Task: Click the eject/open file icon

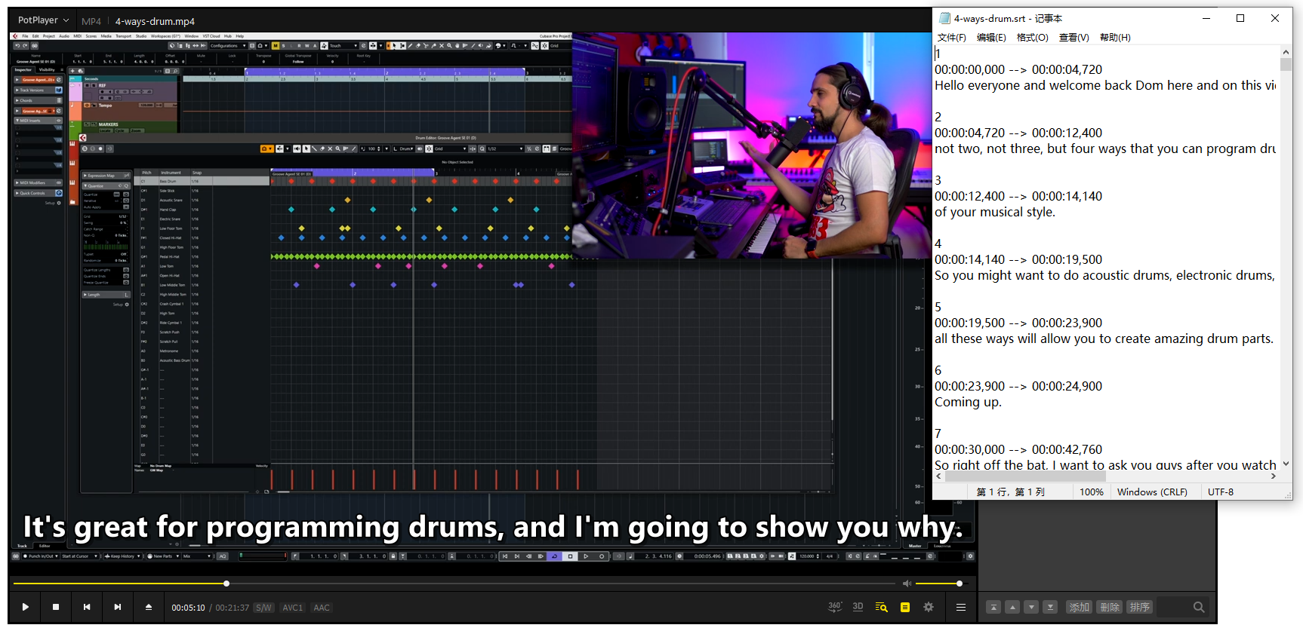Action: click(149, 607)
